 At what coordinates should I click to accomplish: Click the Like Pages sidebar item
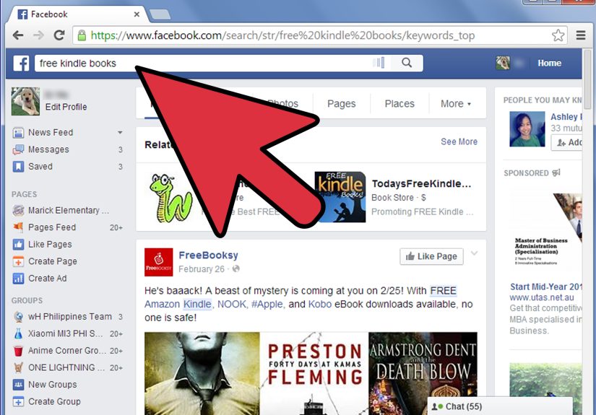click(68, 244)
